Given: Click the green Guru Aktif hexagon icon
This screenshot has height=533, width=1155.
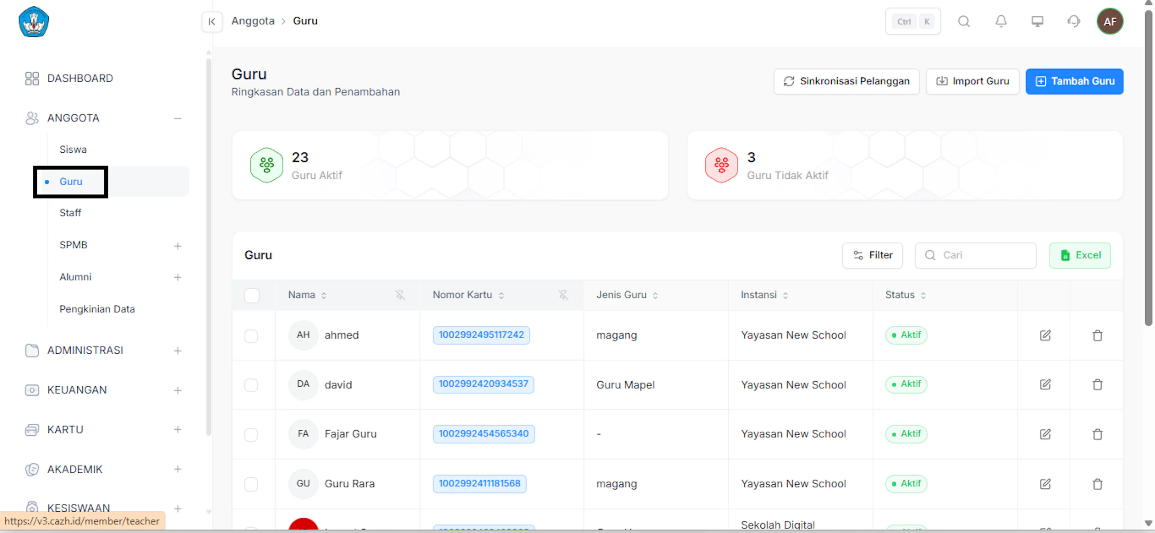Looking at the screenshot, I should coord(266,165).
